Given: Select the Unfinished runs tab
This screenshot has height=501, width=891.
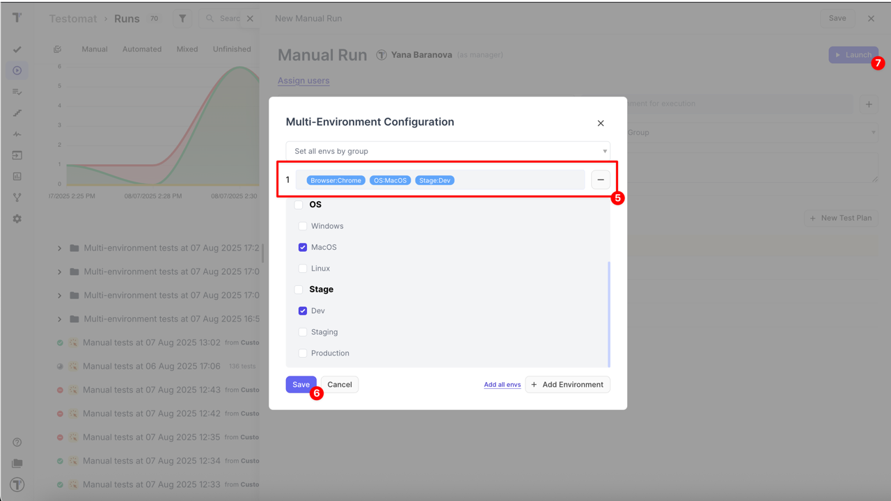Looking at the screenshot, I should point(232,49).
